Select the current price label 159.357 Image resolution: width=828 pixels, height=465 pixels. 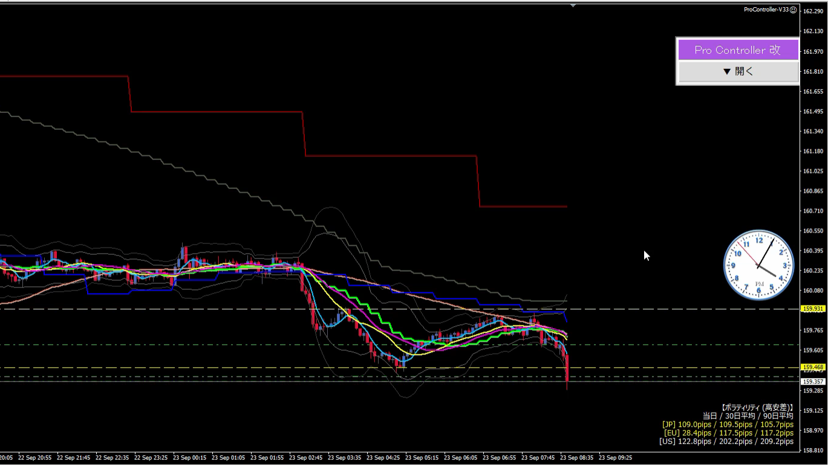click(x=813, y=382)
